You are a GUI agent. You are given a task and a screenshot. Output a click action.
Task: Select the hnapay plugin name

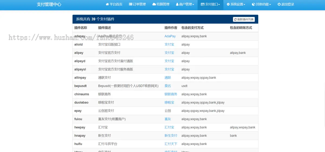(x=80, y=136)
